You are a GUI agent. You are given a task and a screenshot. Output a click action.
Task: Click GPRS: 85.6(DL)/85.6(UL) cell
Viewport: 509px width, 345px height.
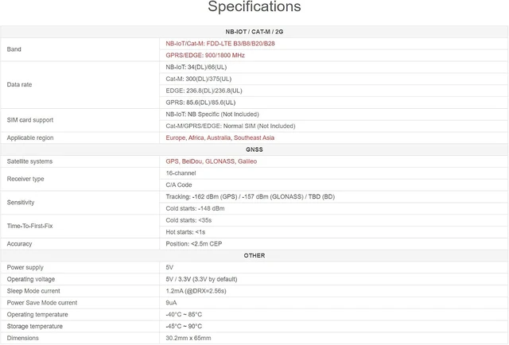pos(200,103)
